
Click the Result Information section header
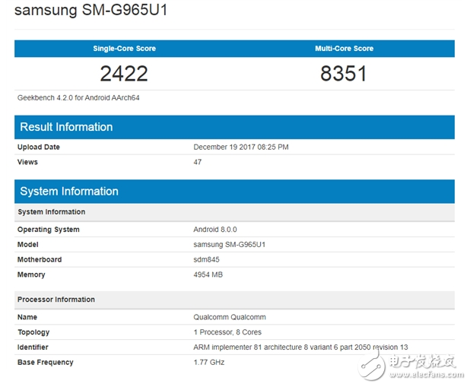[66, 127]
